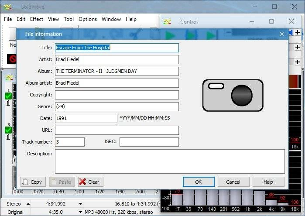Open the View menu
Image resolution: width=305 pixels, height=216 pixels.
53,19
